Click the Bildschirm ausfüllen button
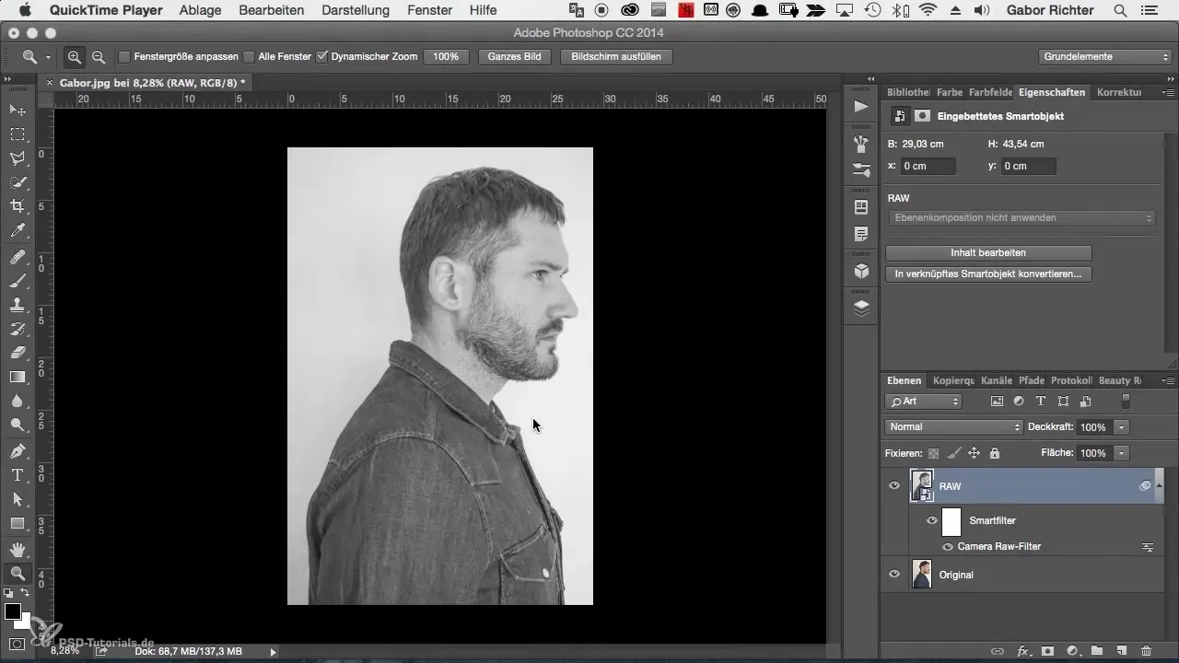 click(616, 57)
